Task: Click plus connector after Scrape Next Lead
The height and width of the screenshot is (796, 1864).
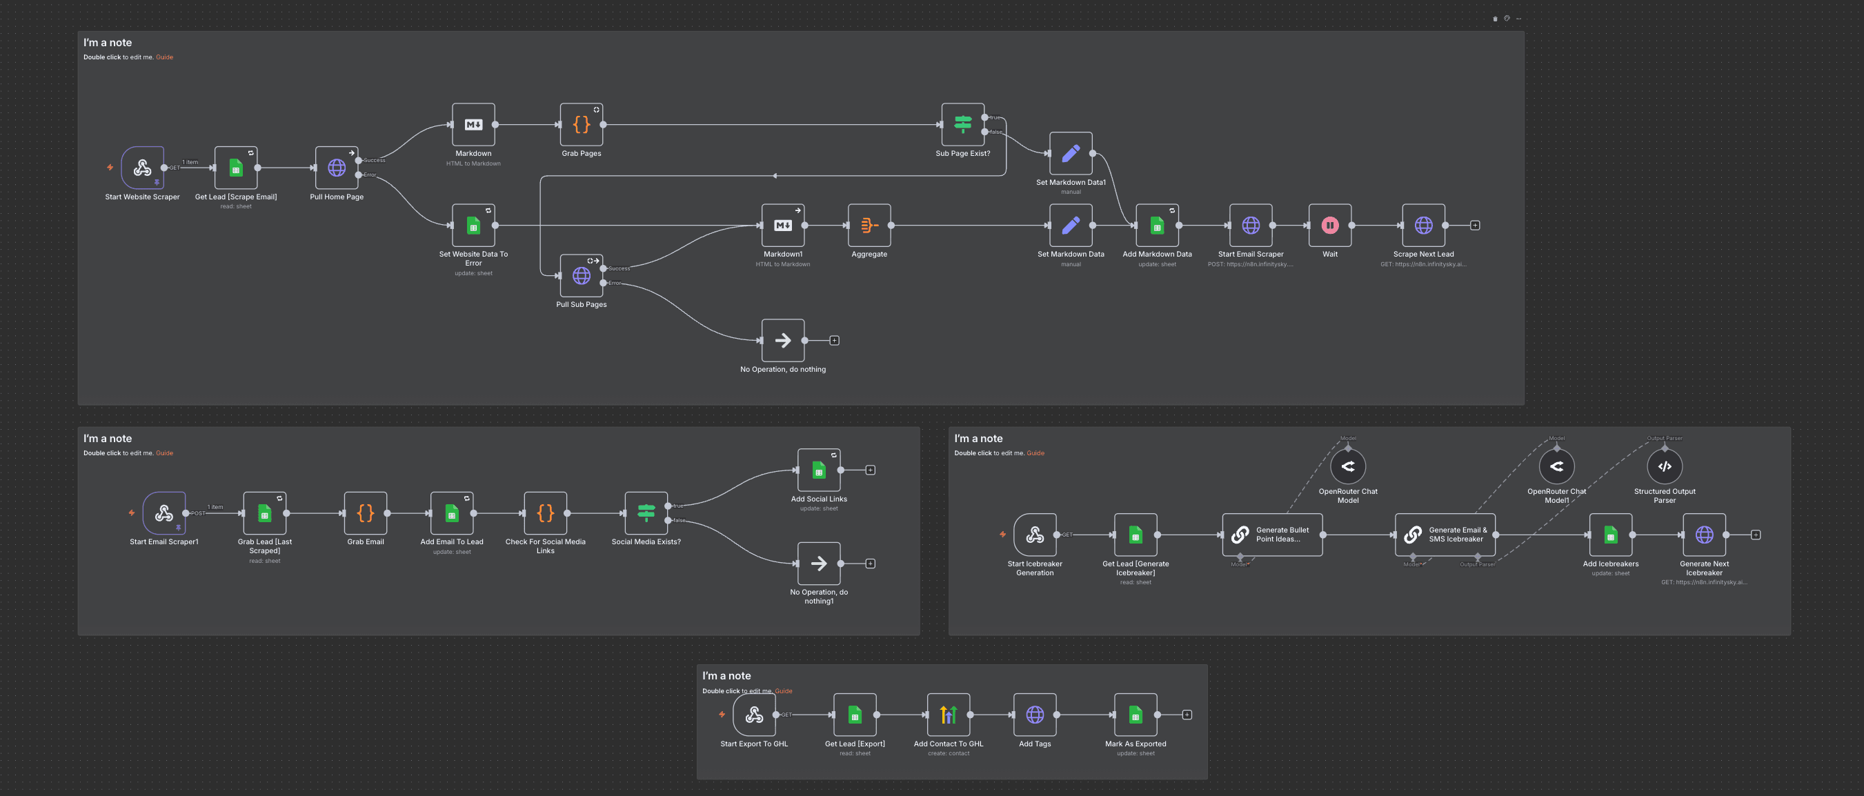Action: click(x=1475, y=225)
